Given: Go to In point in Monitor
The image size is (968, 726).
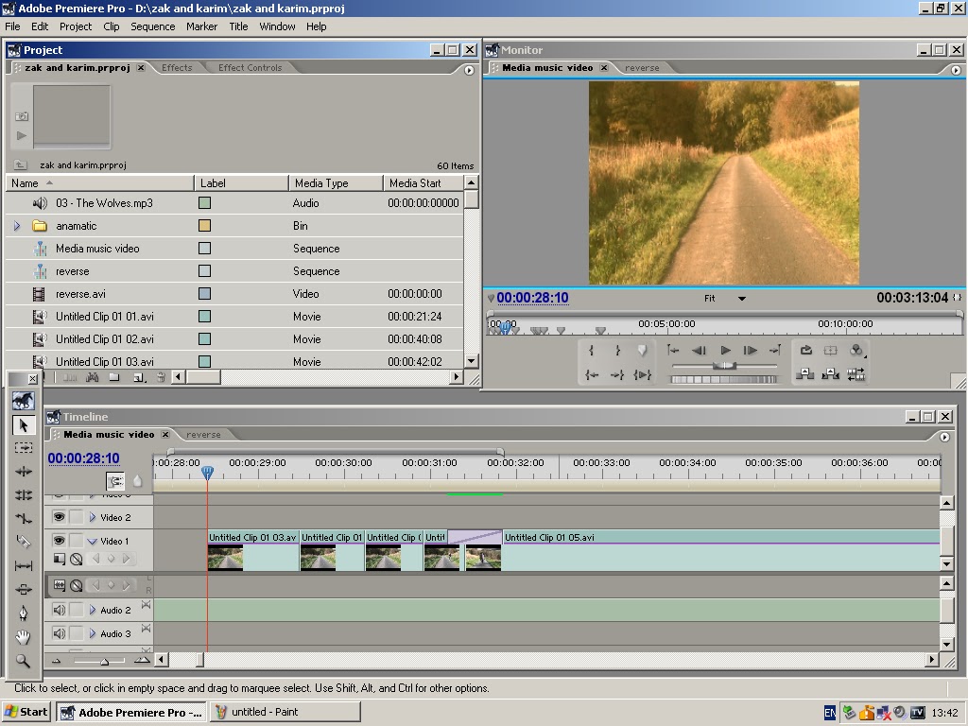Looking at the screenshot, I should [592, 374].
